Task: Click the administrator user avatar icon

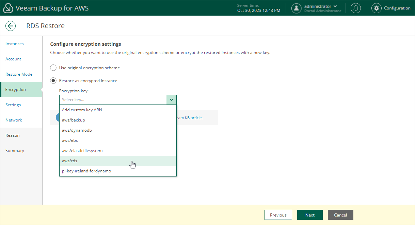Action: coord(297,8)
